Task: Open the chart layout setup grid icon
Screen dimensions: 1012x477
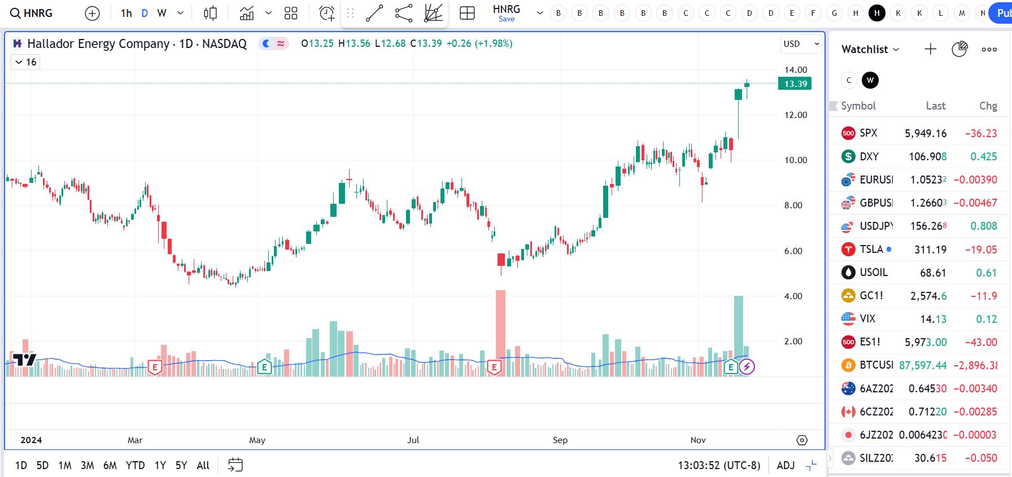Action: click(x=467, y=13)
